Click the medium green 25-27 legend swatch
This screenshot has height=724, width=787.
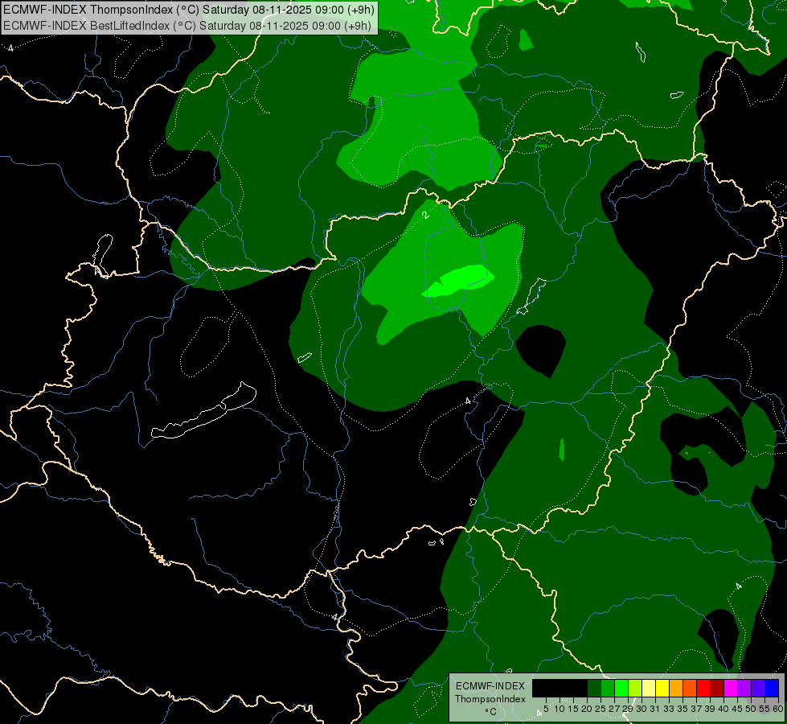(x=608, y=688)
